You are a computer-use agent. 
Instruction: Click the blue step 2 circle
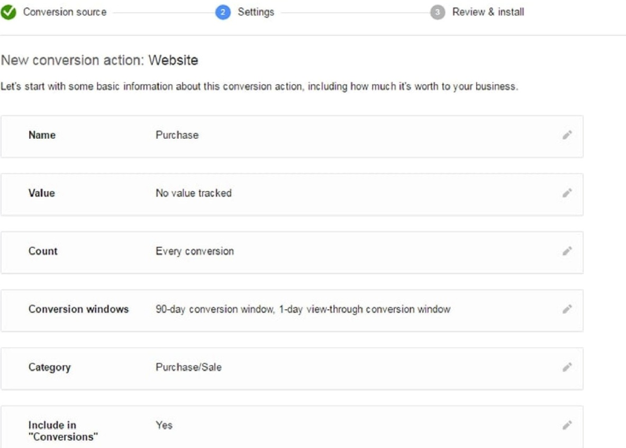click(x=223, y=12)
